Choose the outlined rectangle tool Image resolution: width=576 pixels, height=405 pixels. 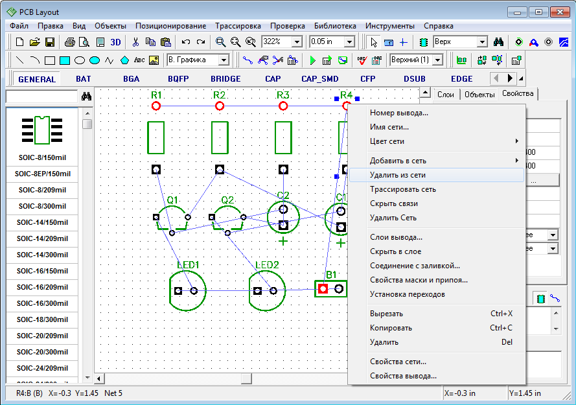tap(50, 60)
